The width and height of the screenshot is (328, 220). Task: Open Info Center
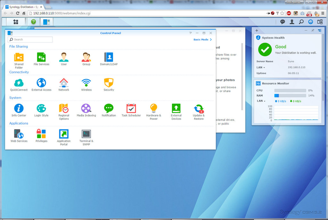(19, 110)
